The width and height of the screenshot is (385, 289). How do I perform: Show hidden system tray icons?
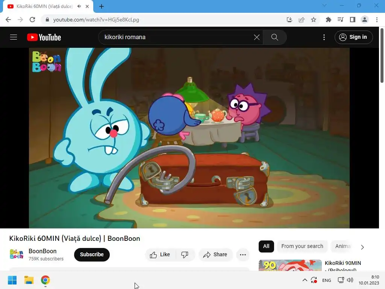(305, 280)
